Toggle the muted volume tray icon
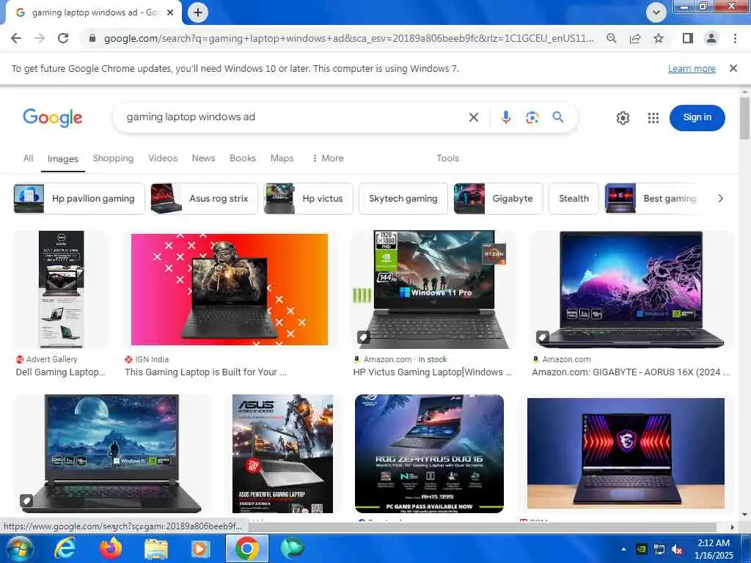 point(677,550)
